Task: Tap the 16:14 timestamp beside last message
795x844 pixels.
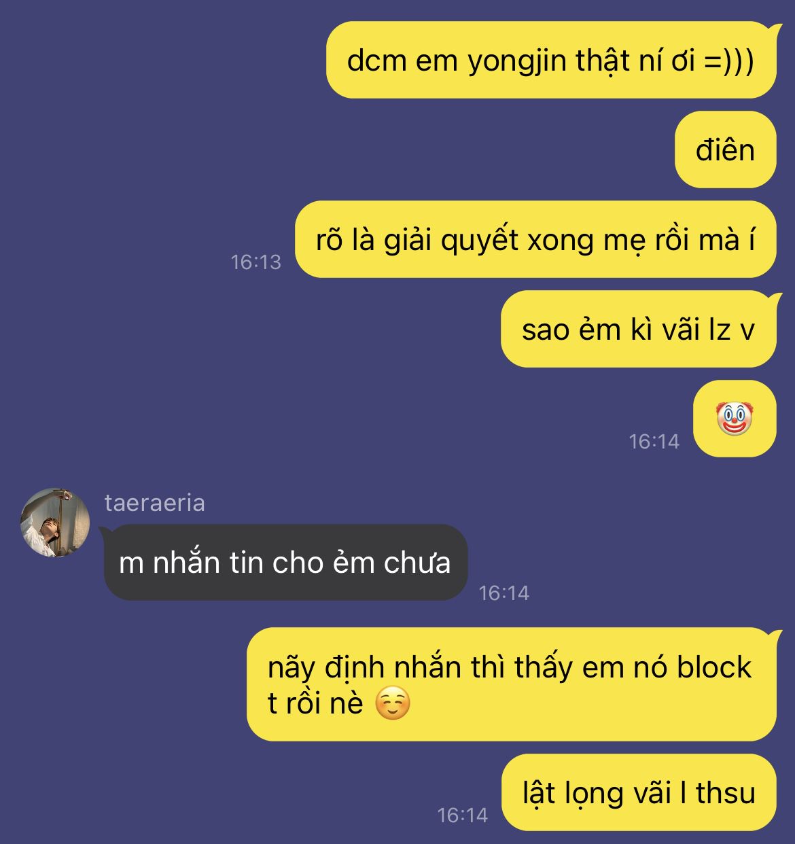Action: pyautogui.click(x=462, y=815)
